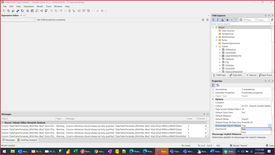
Task: Click the script scroll toolbar icon
Action: (x=46, y=11)
